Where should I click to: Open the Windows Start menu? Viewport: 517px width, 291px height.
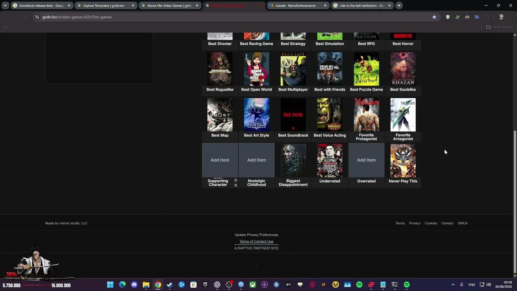pos(110,285)
